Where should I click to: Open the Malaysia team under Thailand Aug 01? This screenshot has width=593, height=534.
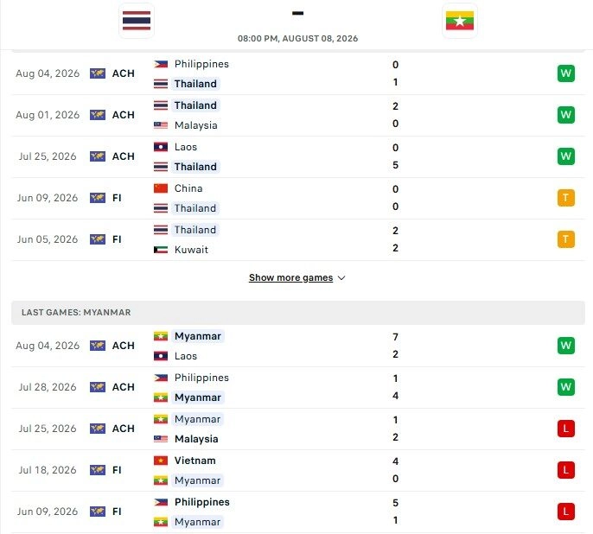click(196, 125)
